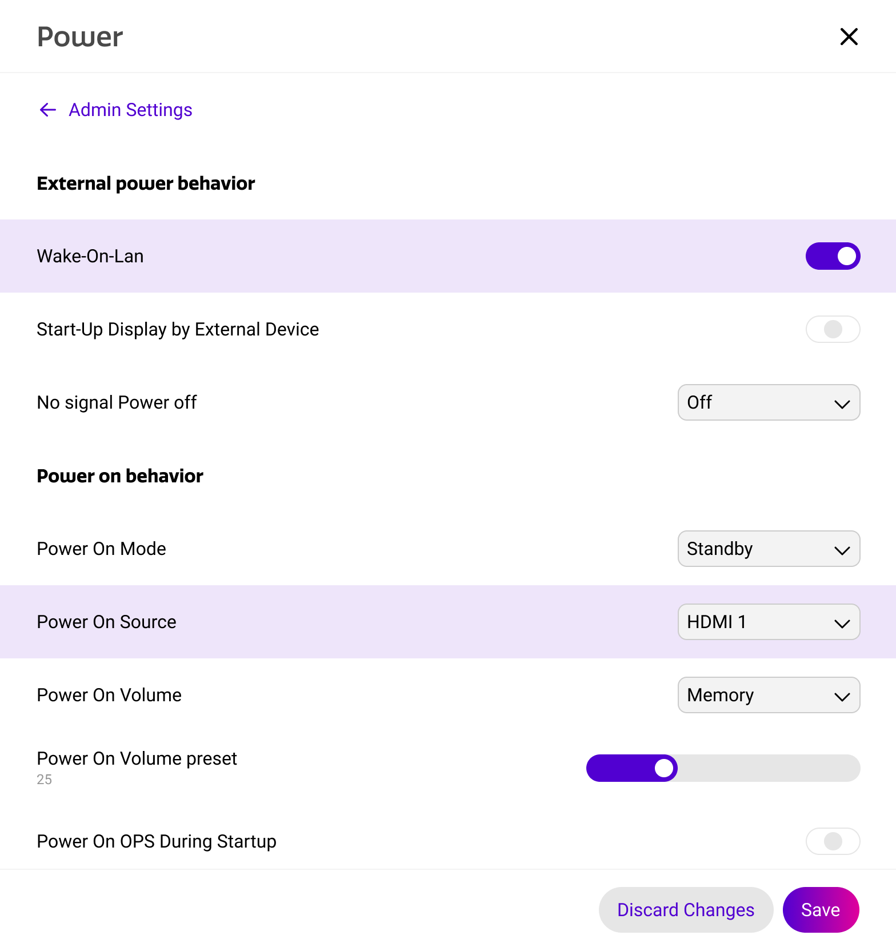
Task: Click the Discard Changes button
Action: [x=686, y=910]
